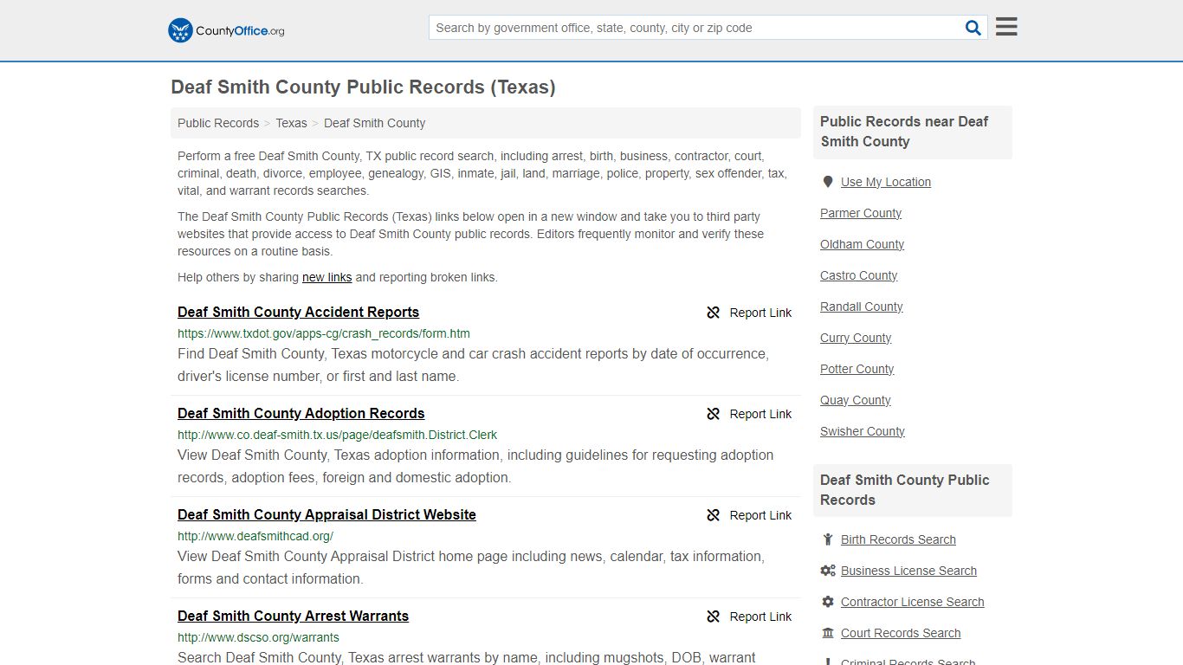Click the page heading Deaf Smith County Public Records
Viewport: 1183px width, 665px height.
coord(363,87)
